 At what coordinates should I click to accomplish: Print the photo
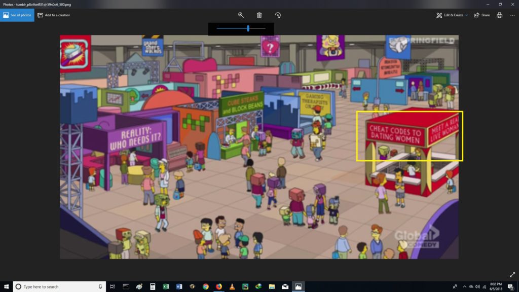tap(499, 15)
